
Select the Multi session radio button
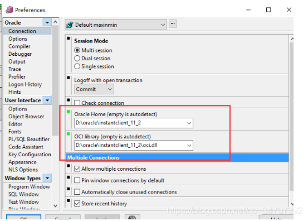(77, 50)
